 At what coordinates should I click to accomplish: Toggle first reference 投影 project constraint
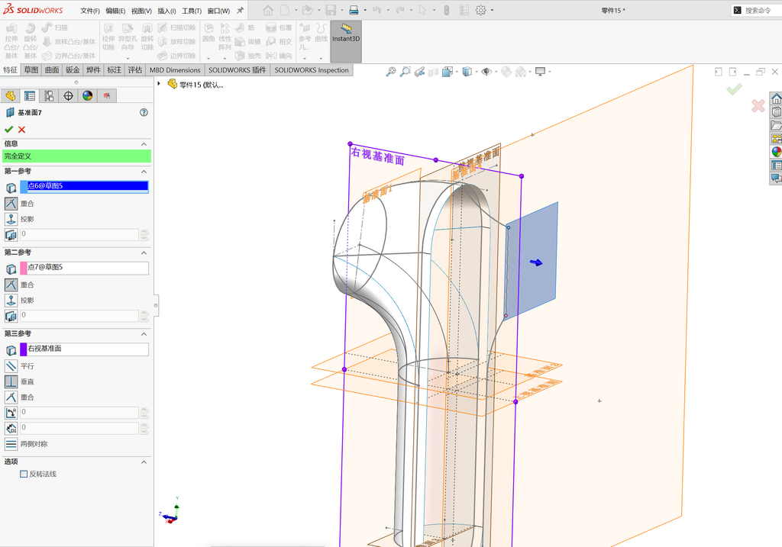(x=11, y=219)
